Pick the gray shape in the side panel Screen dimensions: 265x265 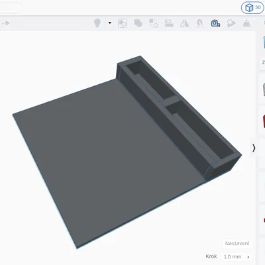point(264,89)
